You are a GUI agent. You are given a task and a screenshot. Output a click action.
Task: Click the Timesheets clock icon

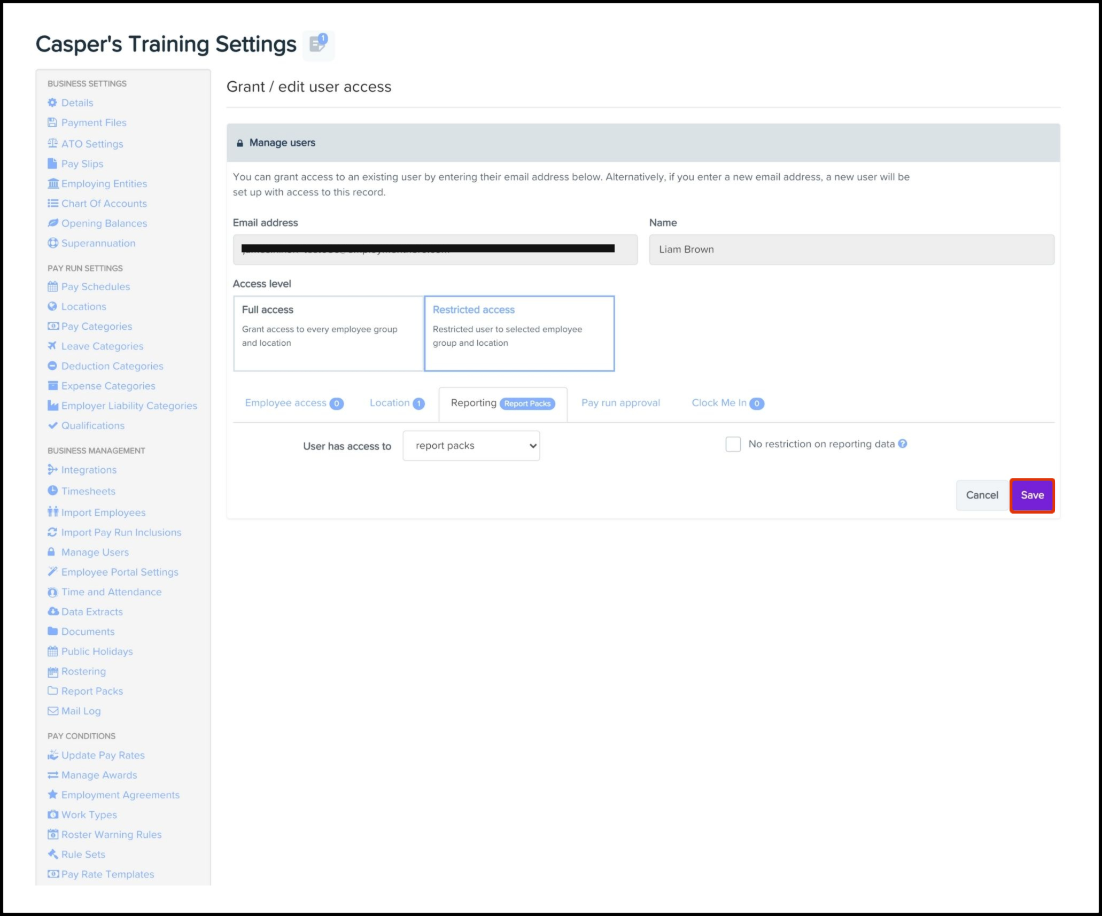[x=52, y=491]
